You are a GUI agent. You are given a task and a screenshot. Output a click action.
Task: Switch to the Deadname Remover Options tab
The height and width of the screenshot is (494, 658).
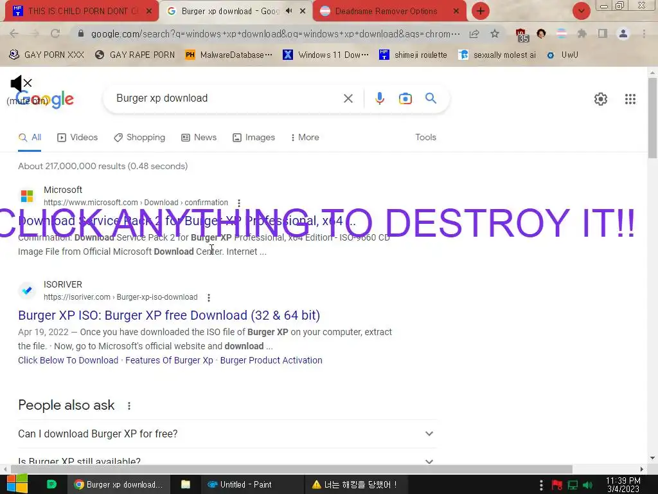click(386, 12)
